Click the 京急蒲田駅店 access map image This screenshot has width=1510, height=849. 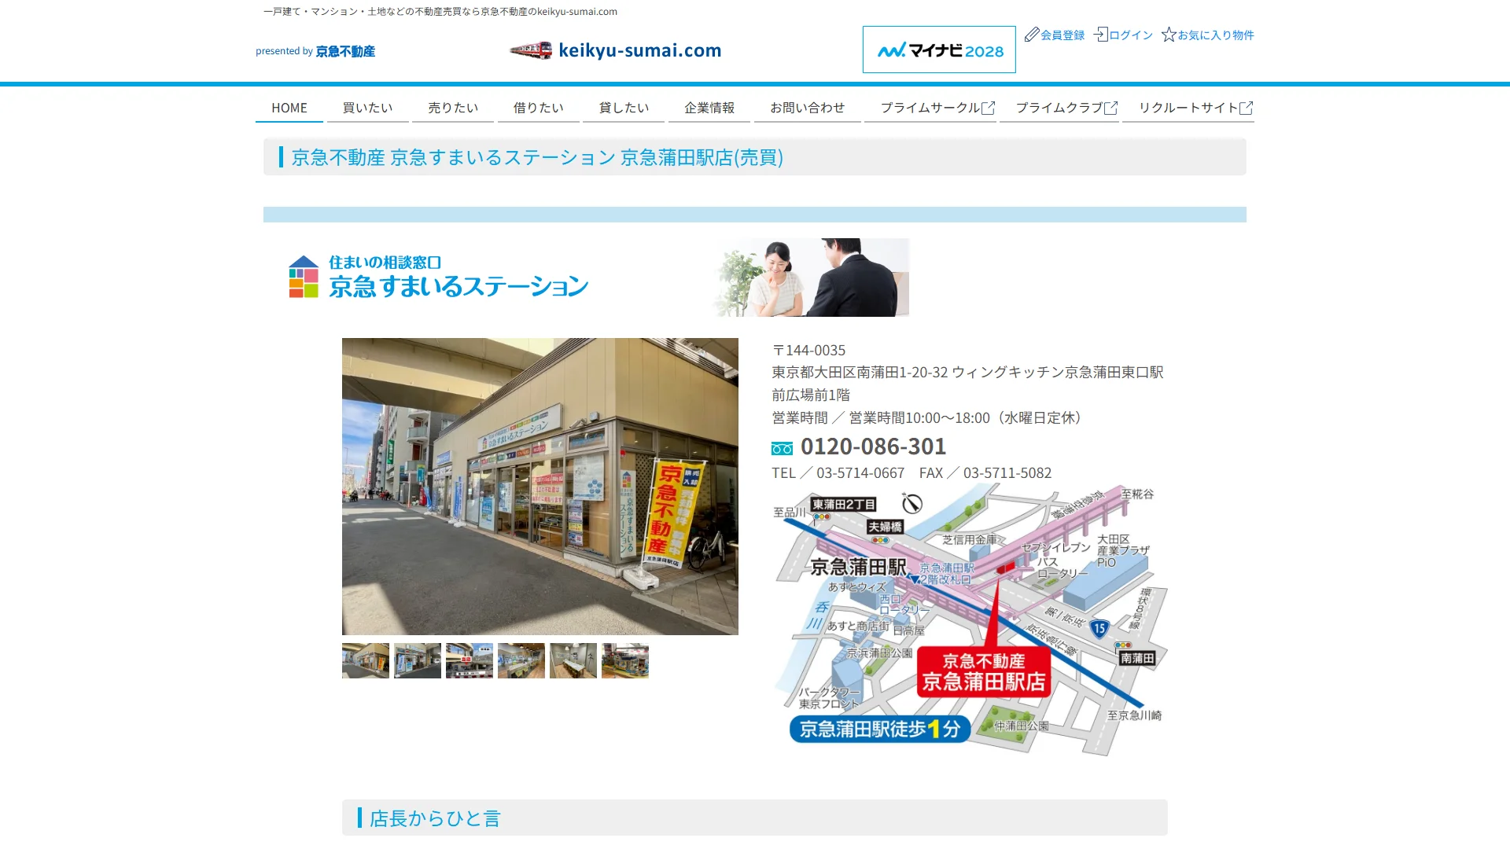pyautogui.click(x=970, y=620)
